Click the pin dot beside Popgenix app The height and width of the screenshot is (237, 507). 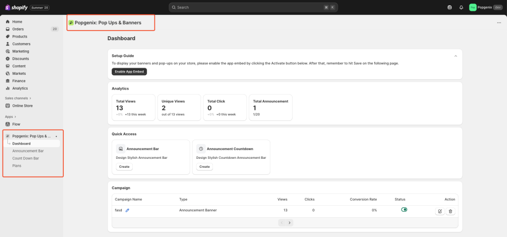tap(56, 137)
